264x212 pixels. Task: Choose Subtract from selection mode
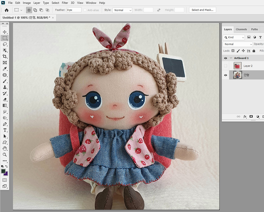click(41, 10)
